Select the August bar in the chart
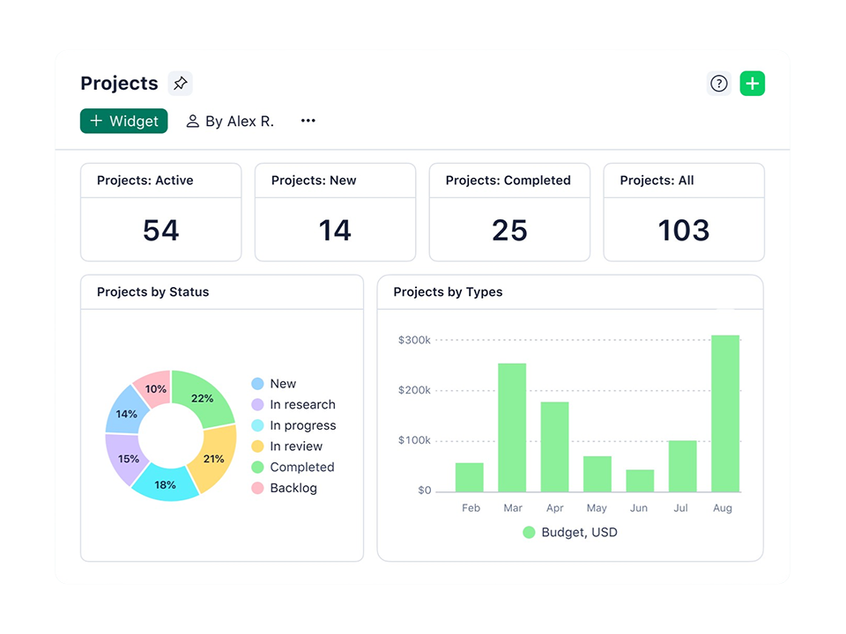The height and width of the screenshot is (634, 846). click(725, 414)
